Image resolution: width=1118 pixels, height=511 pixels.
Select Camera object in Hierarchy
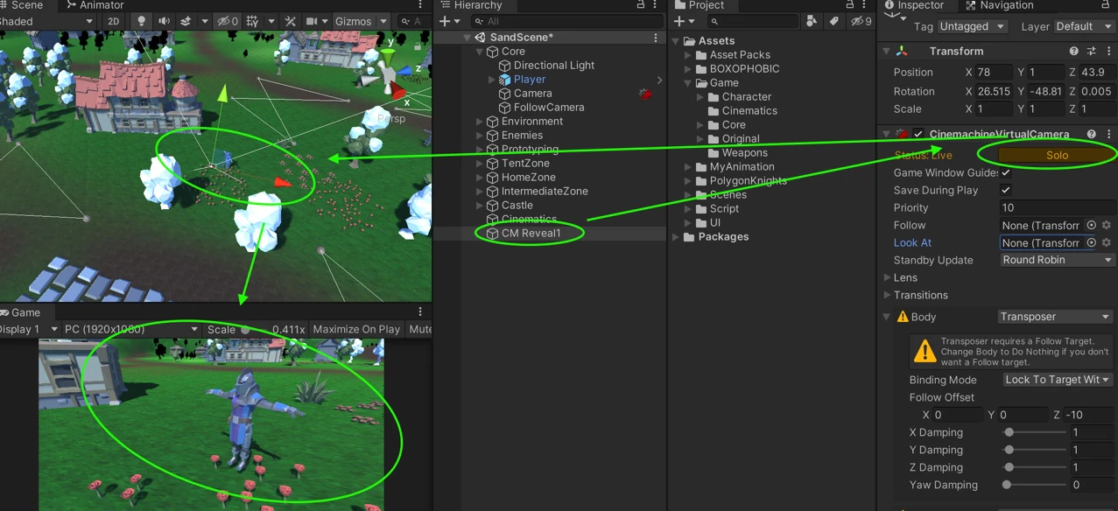(532, 94)
